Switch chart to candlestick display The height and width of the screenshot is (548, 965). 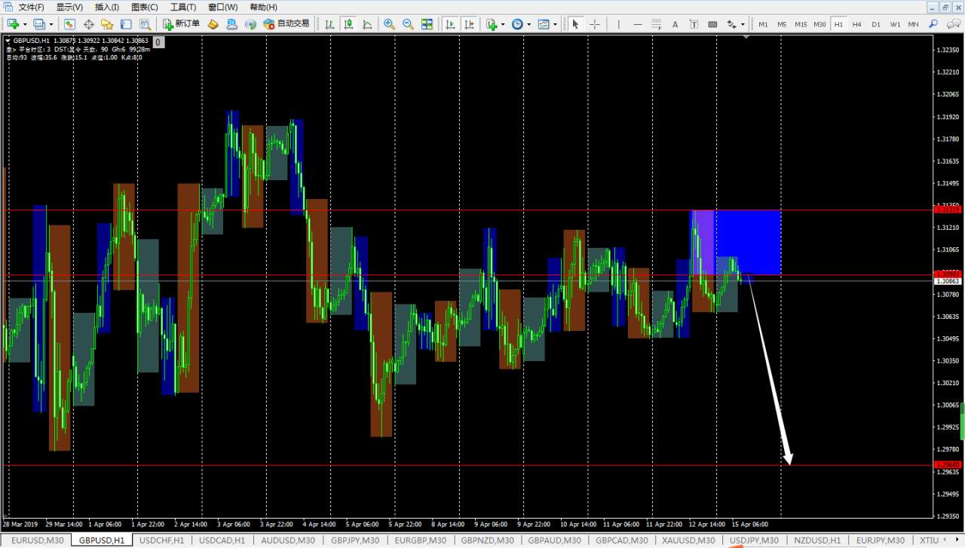click(x=348, y=24)
